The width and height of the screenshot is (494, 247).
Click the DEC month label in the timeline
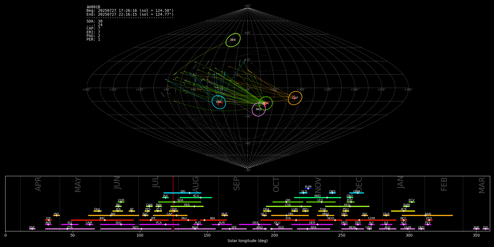click(359, 184)
